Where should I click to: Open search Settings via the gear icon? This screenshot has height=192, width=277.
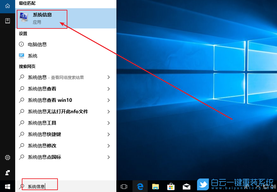pyautogui.click(x=7, y=157)
